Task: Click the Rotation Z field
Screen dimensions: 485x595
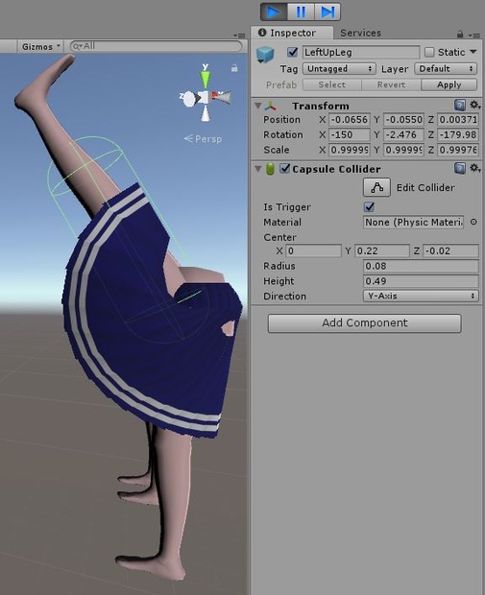Action: click(x=458, y=134)
